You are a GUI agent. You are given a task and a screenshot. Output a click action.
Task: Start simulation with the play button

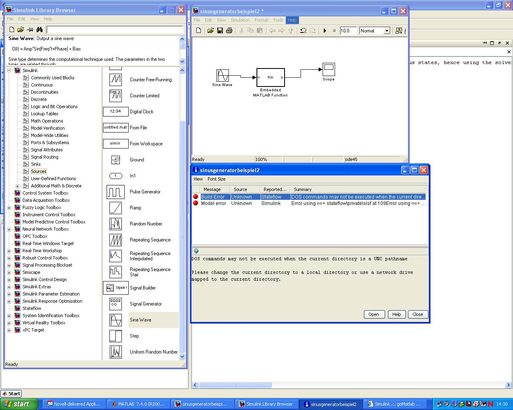coord(325,31)
